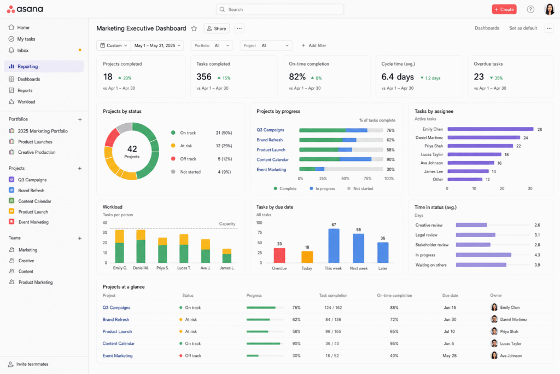
Task: Add a new portfolio with plus icon
Action: (80, 119)
